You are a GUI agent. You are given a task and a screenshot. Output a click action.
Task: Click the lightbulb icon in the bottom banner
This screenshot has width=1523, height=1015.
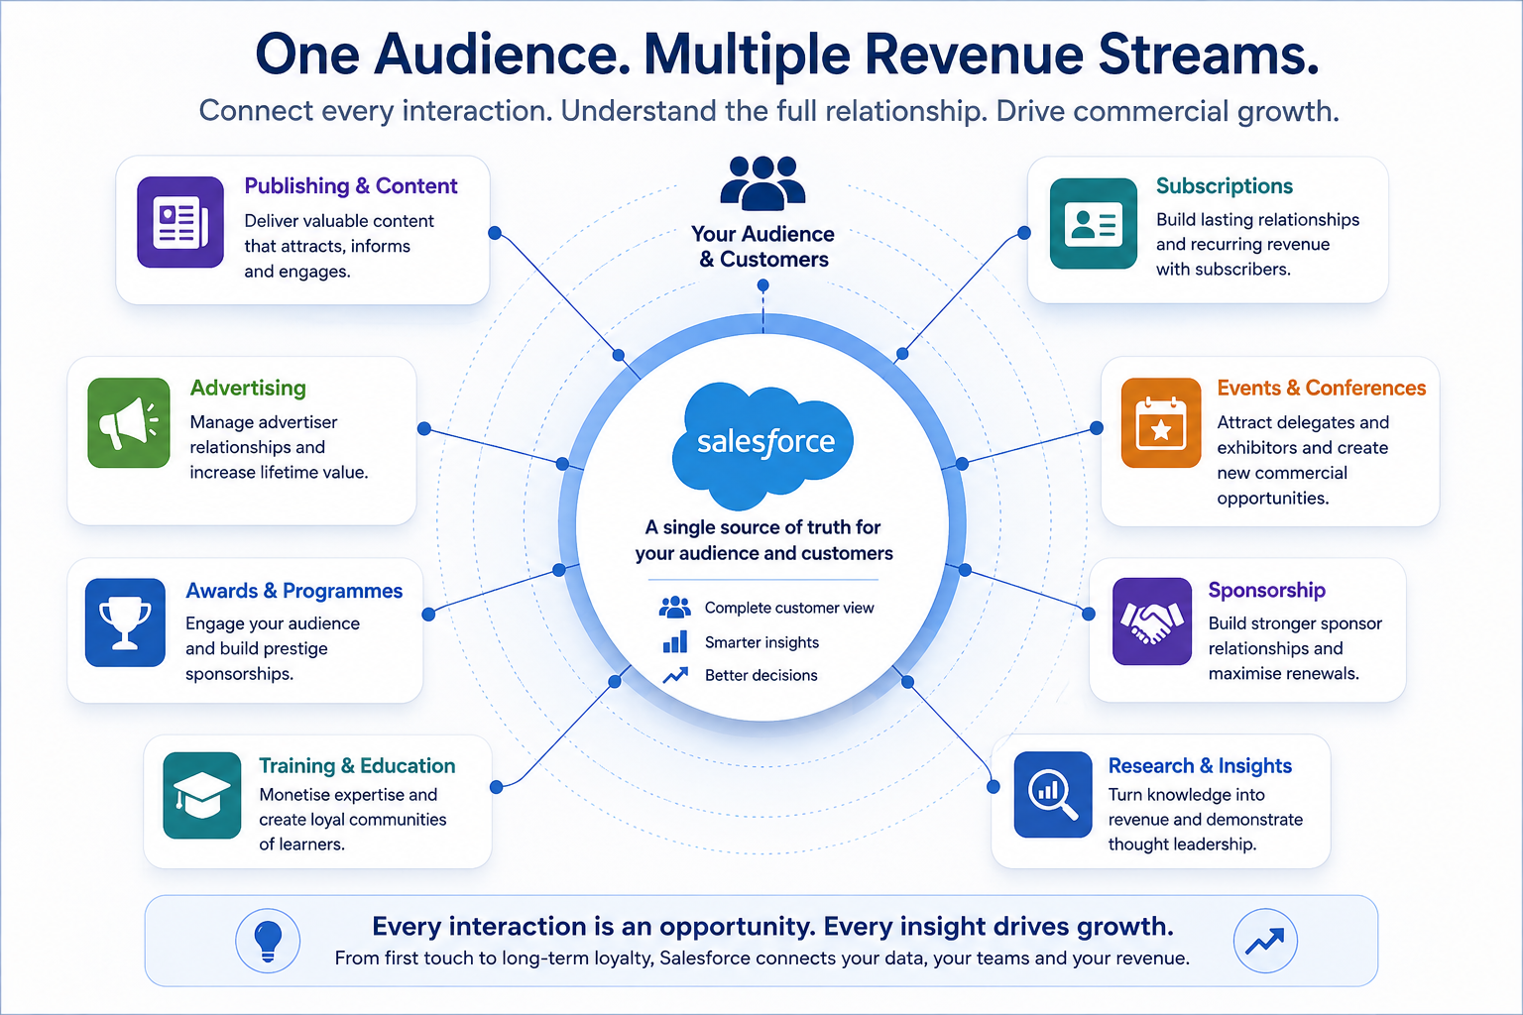pyautogui.click(x=268, y=941)
